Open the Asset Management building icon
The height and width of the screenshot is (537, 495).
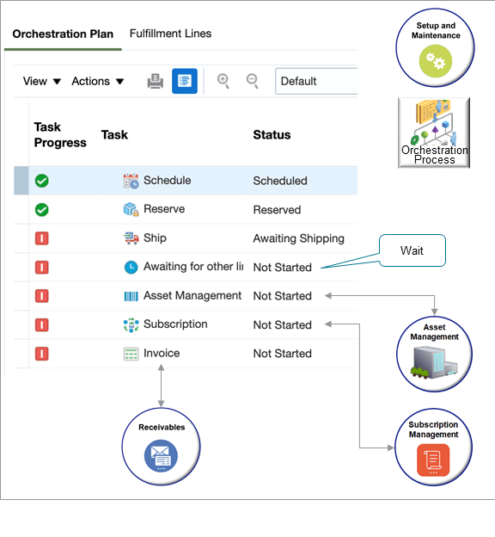coord(434,354)
